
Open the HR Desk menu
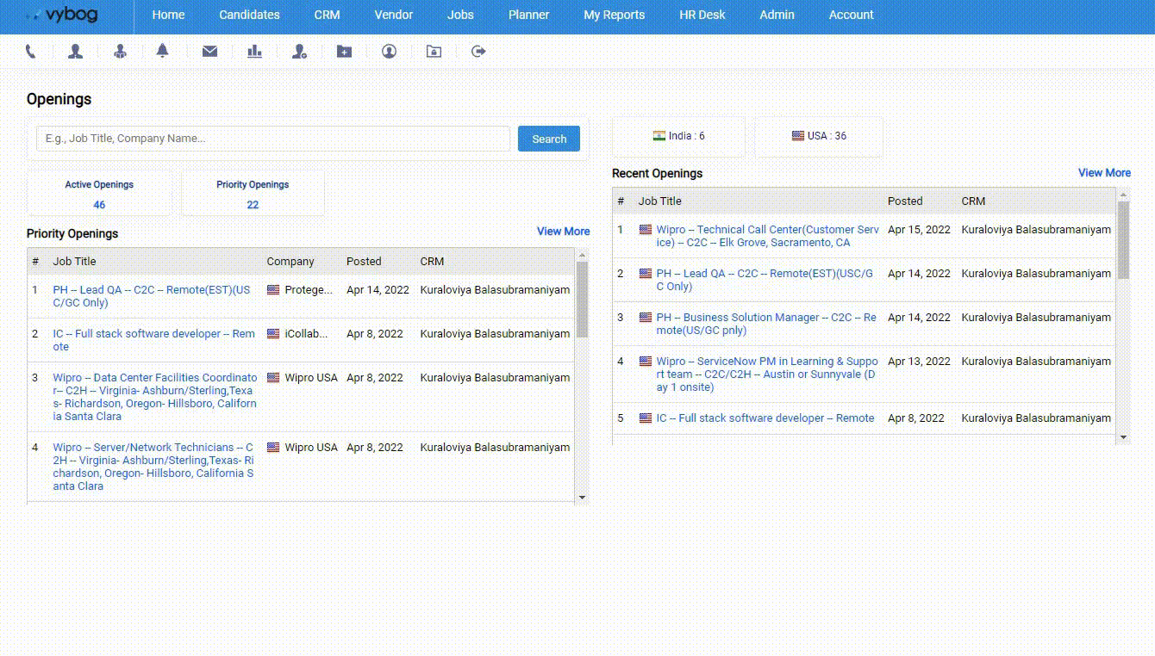(702, 15)
